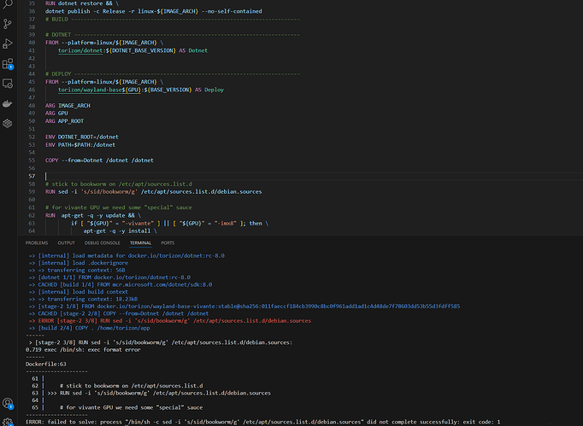Click terminal line "CACHED [stage-2 2/8] COPY --from=Dotnet"
583x426 pixels.
tap(119, 313)
